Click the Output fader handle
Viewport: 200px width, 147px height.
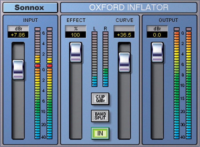coord(157,52)
